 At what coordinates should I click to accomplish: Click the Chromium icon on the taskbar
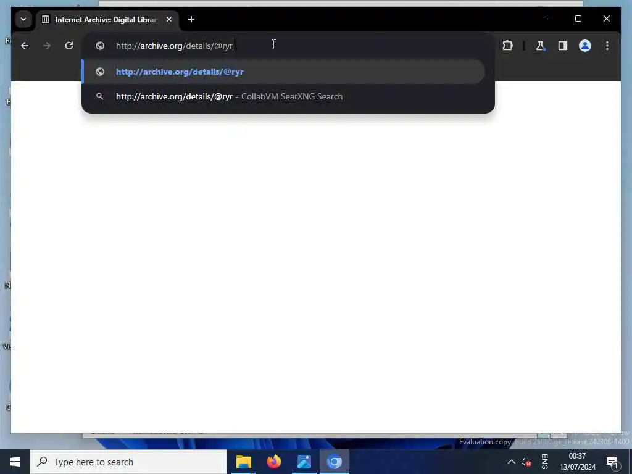(x=334, y=462)
